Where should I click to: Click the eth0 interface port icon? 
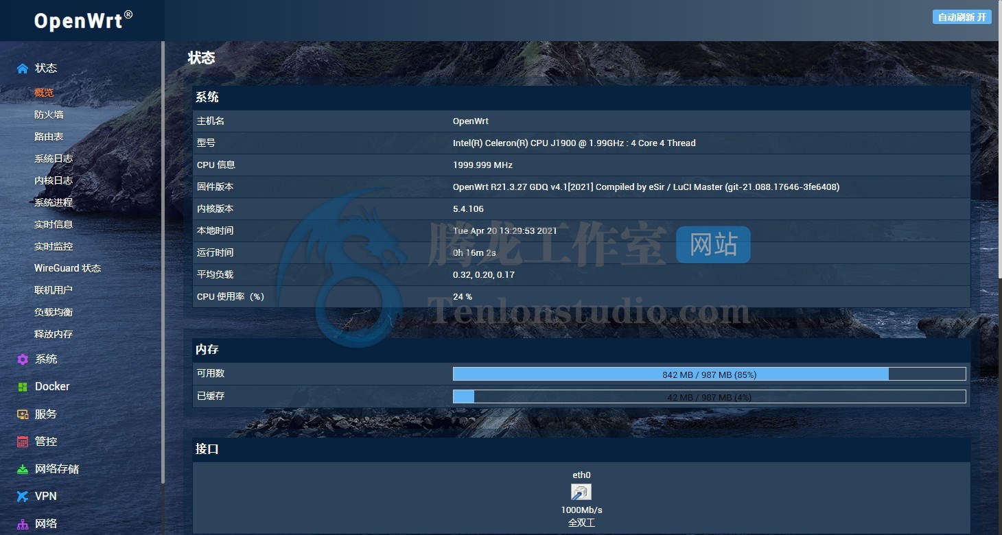pos(581,492)
